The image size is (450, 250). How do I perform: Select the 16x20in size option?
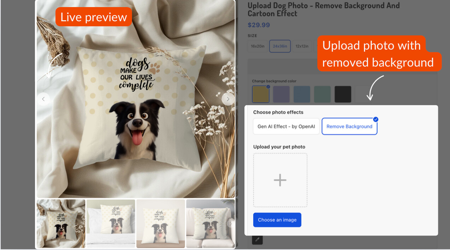pyautogui.click(x=258, y=46)
